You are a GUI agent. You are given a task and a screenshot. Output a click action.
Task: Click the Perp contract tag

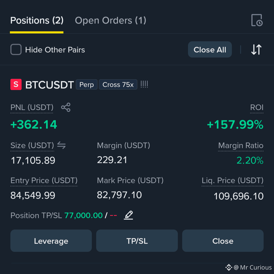87,84
